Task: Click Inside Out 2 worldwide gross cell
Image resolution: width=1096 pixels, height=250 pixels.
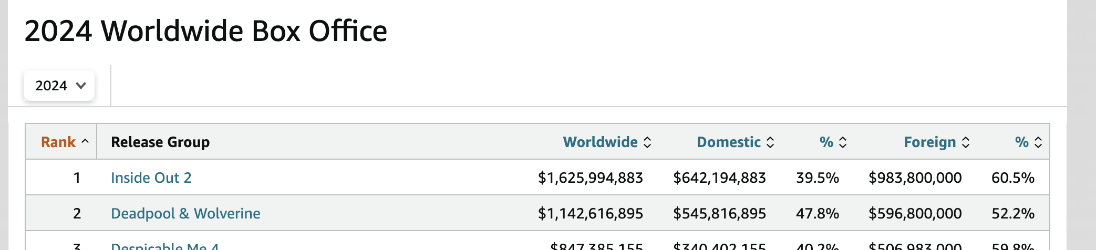Action: [590, 178]
